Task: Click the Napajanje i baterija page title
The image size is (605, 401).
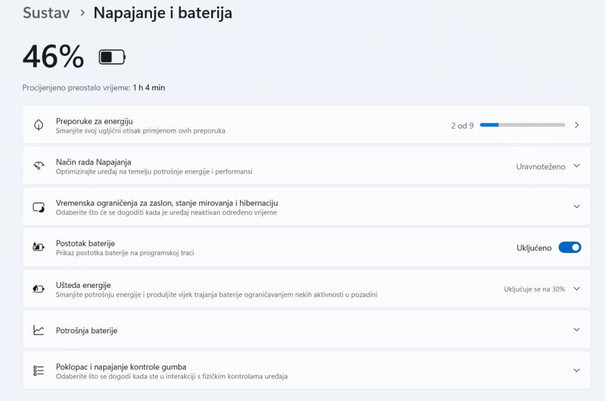Action: pyautogui.click(x=162, y=13)
